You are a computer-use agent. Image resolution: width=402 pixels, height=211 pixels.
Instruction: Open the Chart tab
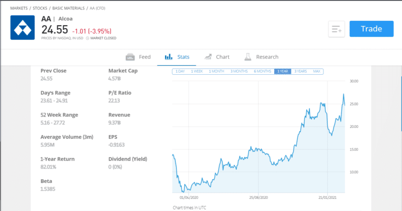coord(217,57)
